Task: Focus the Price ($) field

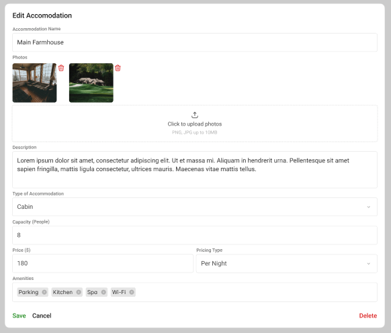Action: click(103, 263)
